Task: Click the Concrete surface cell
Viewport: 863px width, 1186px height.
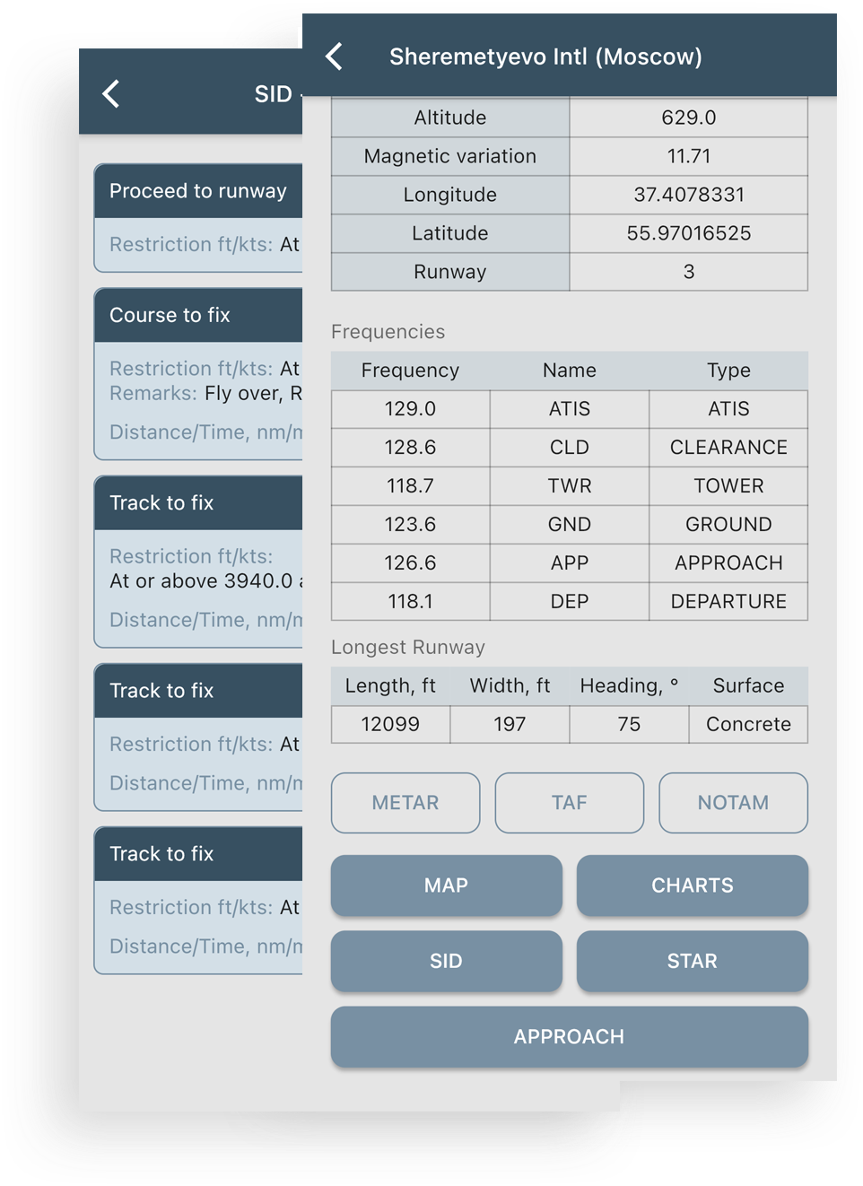Action: [x=748, y=725]
